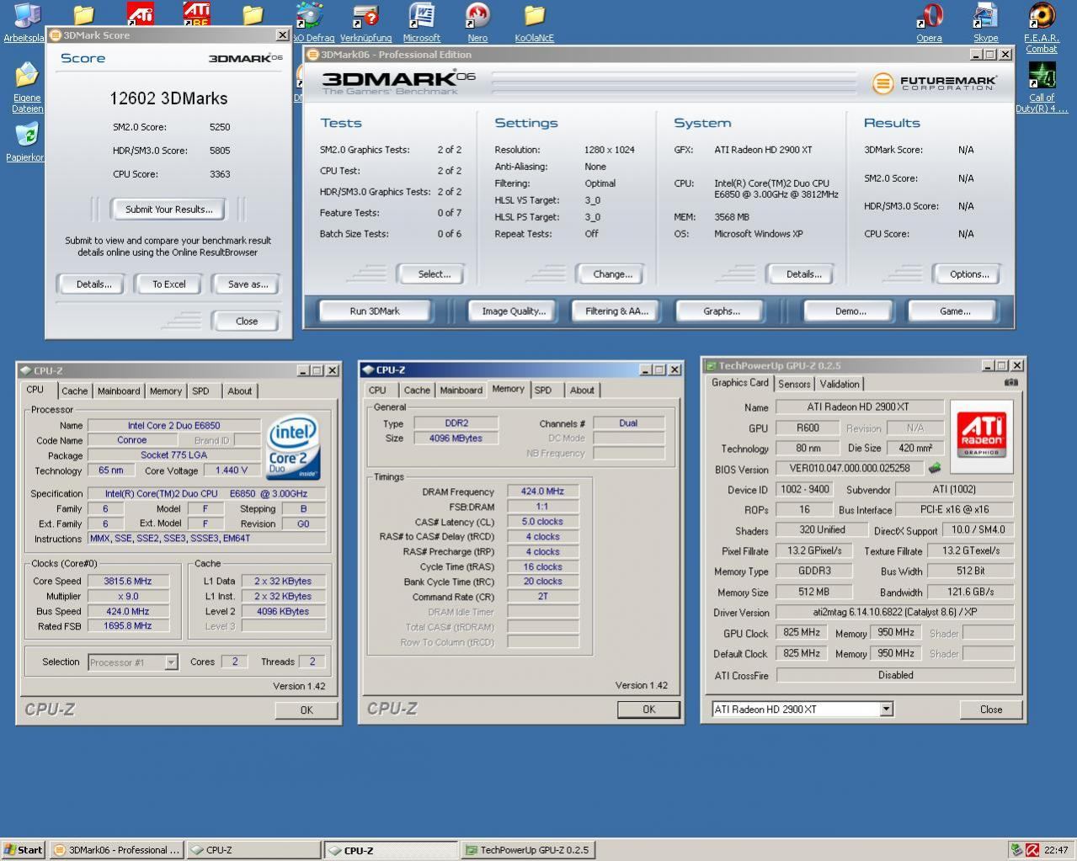The height and width of the screenshot is (861, 1077).
Task: Click the Rated FSB value 1695.8 MHz
Action: [127, 626]
